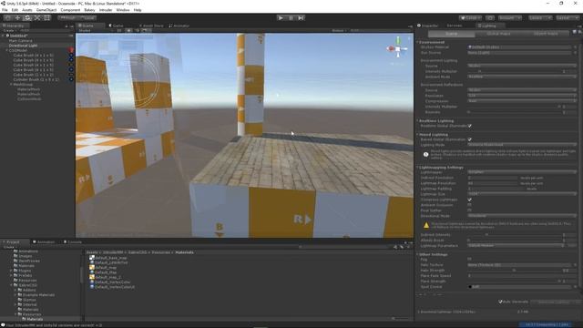Select the Object Maps button
Viewport: 583px width, 328px height.
point(546,34)
